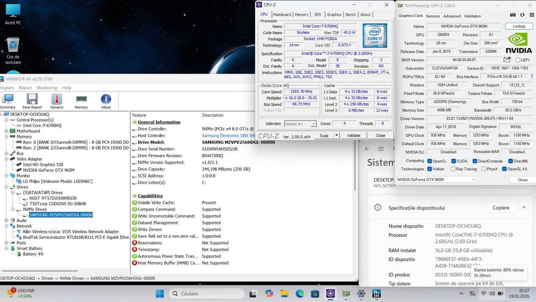Switch to CPU-Z taskbar icon
536x302 pixels.
point(330,293)
